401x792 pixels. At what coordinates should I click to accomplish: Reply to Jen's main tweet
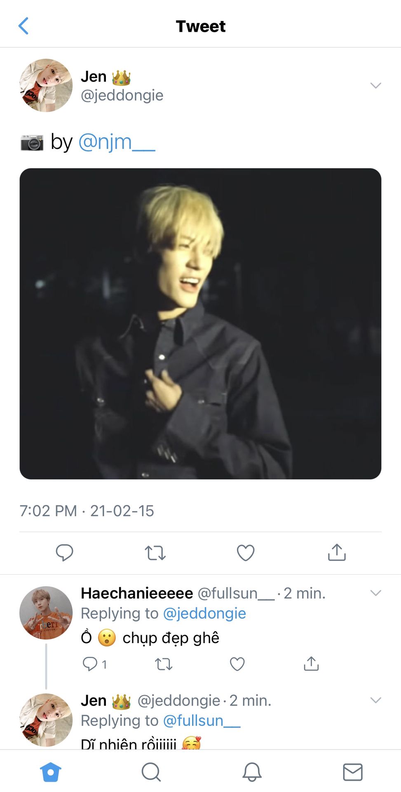[x=64, y=552]
